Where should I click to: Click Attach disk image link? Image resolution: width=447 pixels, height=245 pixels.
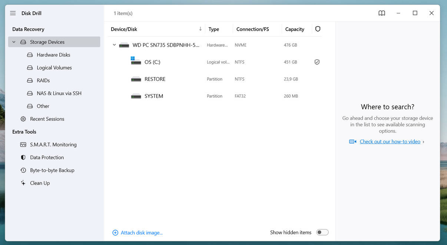(142, 233)
